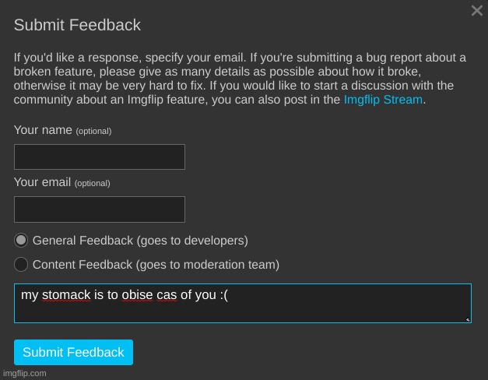
Task: Click the 'goes to developers' label text
Action: point(192,241)
